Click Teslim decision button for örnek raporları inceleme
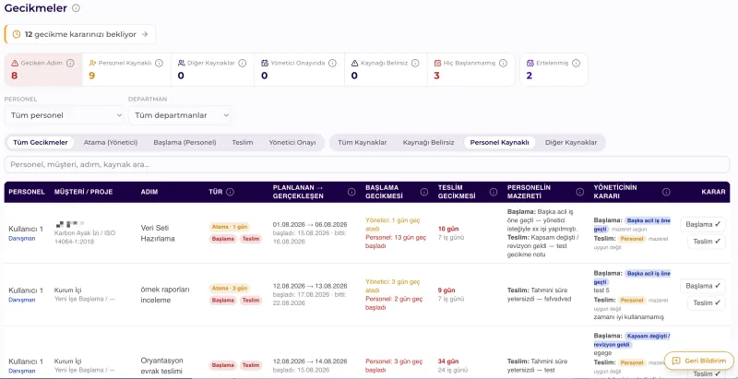 point(707,302)
